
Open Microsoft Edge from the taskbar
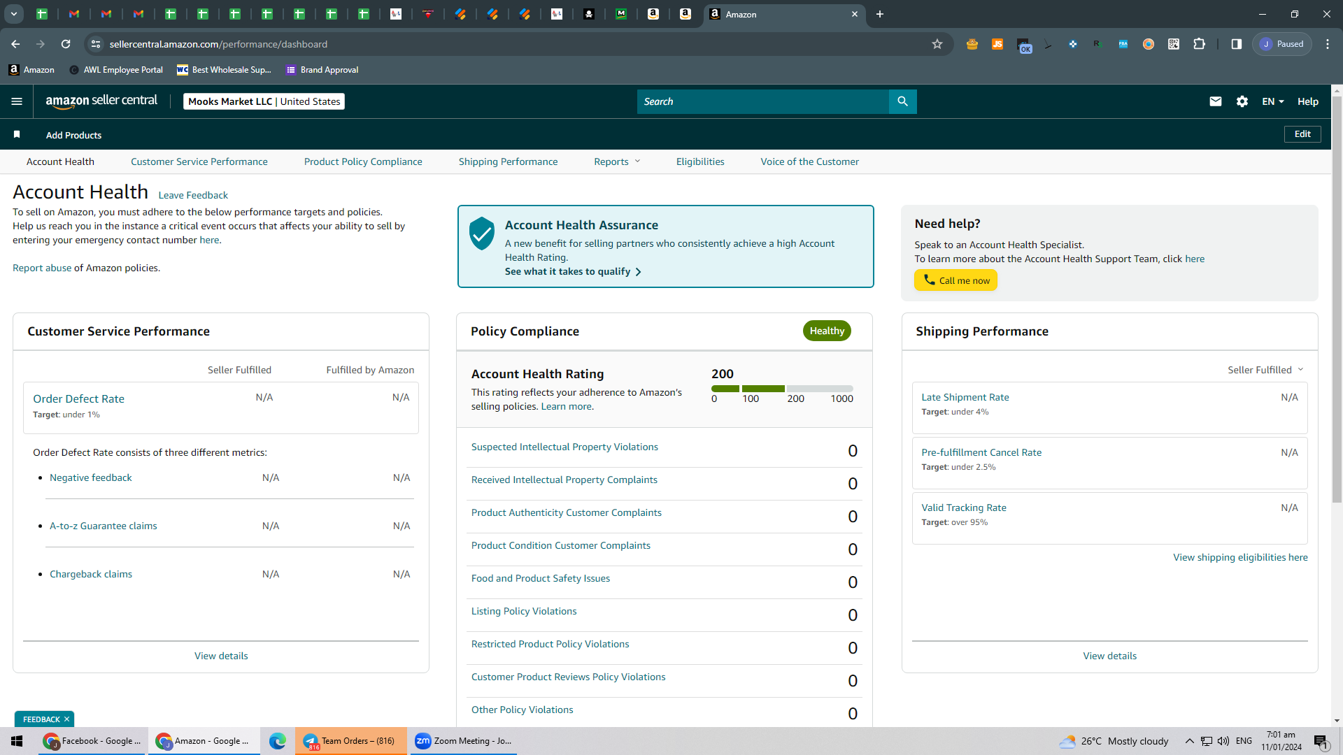[278, 741]
